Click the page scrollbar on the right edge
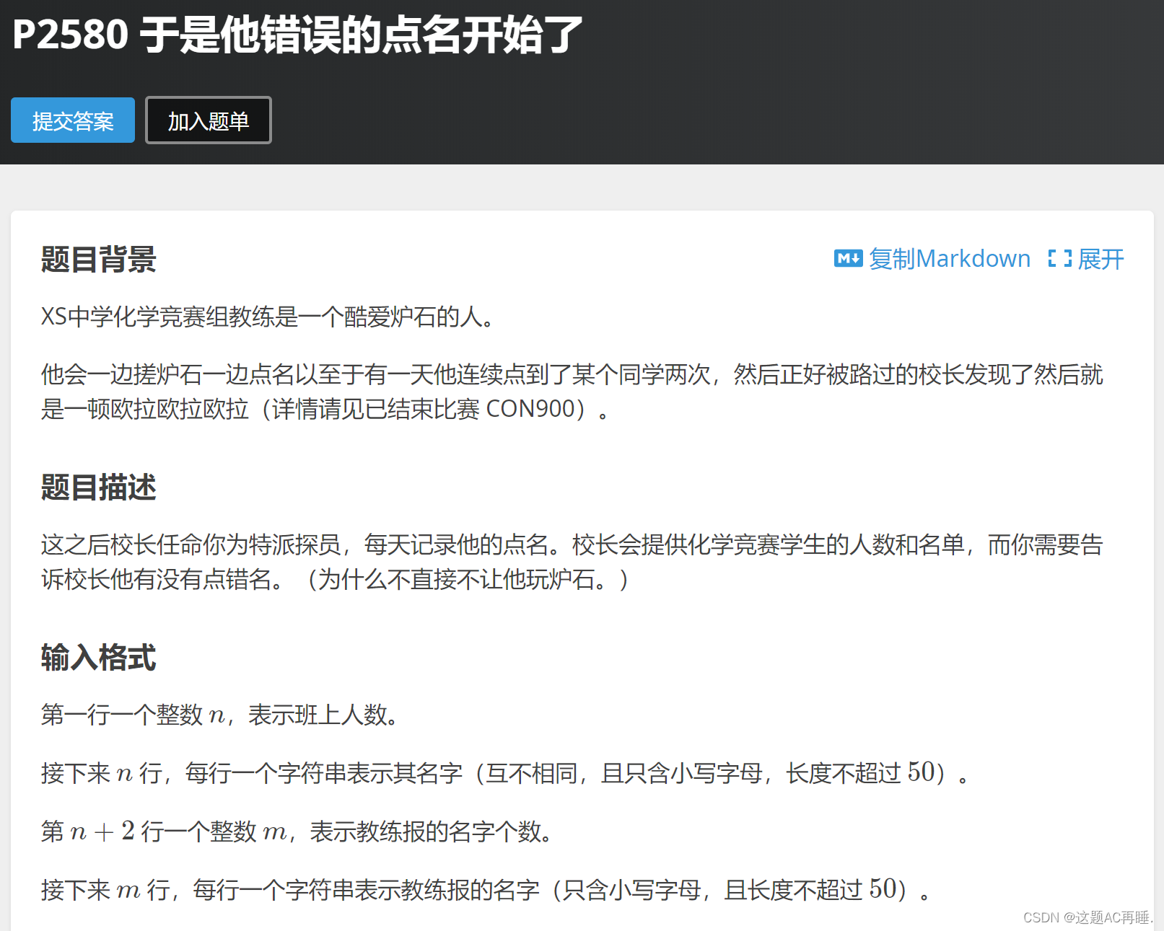1164x931 pixels. (x=1160, y=465)
